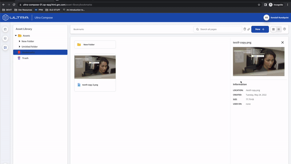Image resolution: width=291 pixels, height=164 pixels.
Task: Expand the New Folder tree node
Action: click(x=19, y=41)
